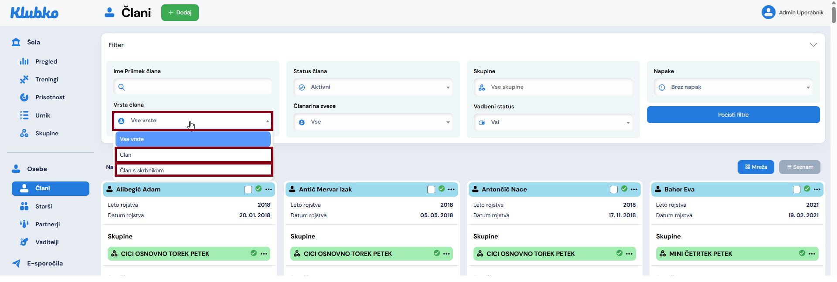Image resolution: width=837 pixels, height=282 pixels.
Task: Open Treningi from the sidebar
Action: point(47,79)
